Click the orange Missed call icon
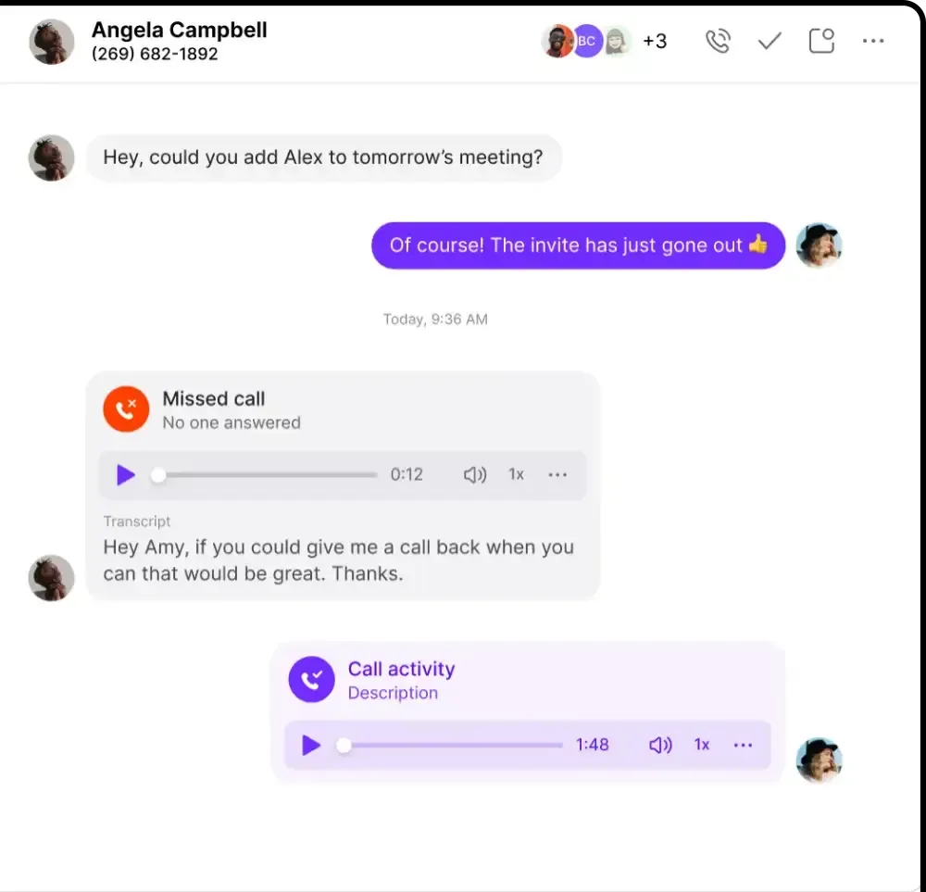This screenshot has width=926, height=892. (x=126, y=408)
